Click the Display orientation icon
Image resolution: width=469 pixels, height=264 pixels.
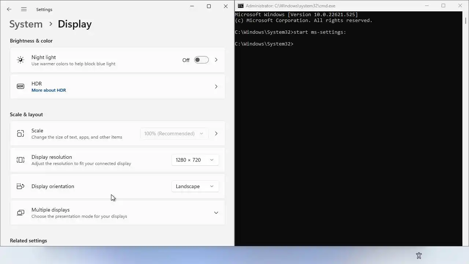[x=21, y=186]
